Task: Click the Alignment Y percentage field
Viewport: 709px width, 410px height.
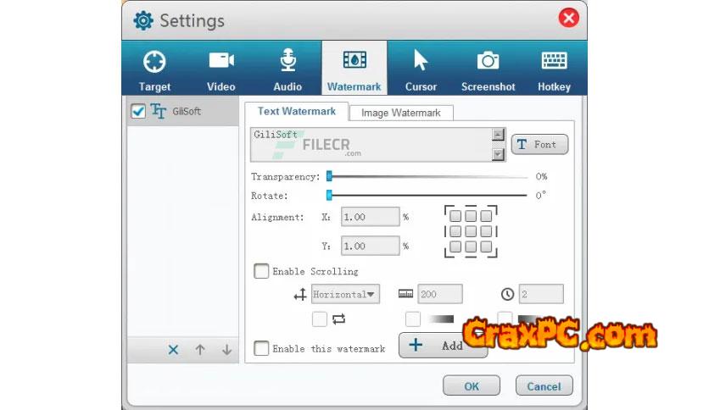Action: [371, 247]
